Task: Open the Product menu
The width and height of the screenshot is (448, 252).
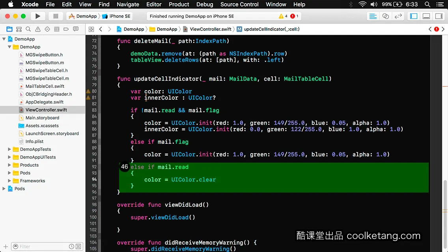Action: (179, 4)
